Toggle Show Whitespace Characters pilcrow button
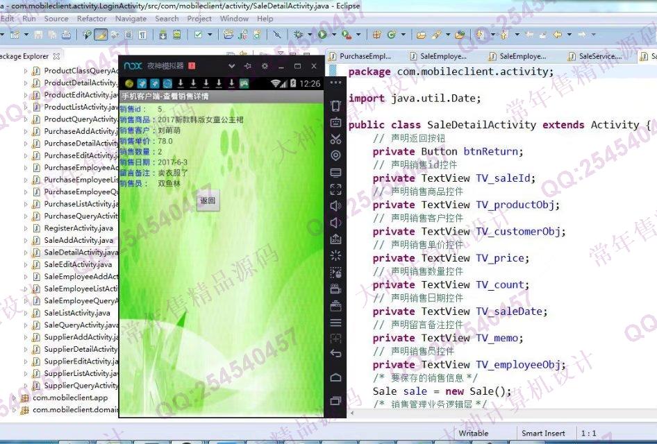Viewport: 657px width, 444px height. [x=142, y=35]
